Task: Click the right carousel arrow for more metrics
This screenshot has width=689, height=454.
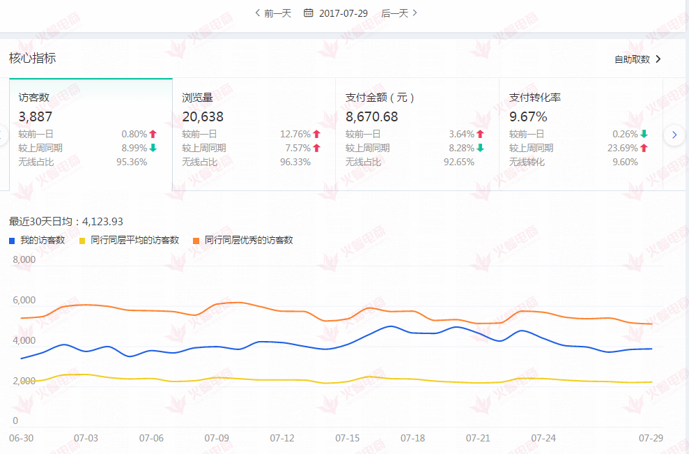Action: click(x=674, y=135)
